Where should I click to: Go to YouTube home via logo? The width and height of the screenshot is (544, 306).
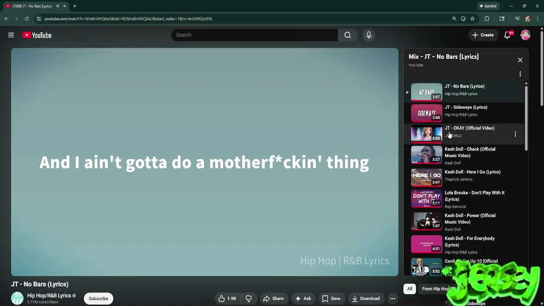point(37,35)
